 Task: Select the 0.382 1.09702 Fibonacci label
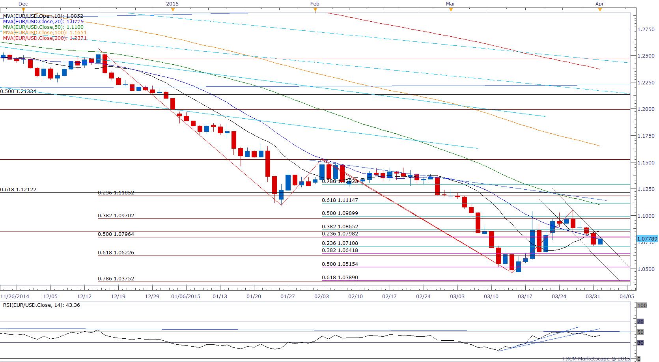[x=116, y=216]
